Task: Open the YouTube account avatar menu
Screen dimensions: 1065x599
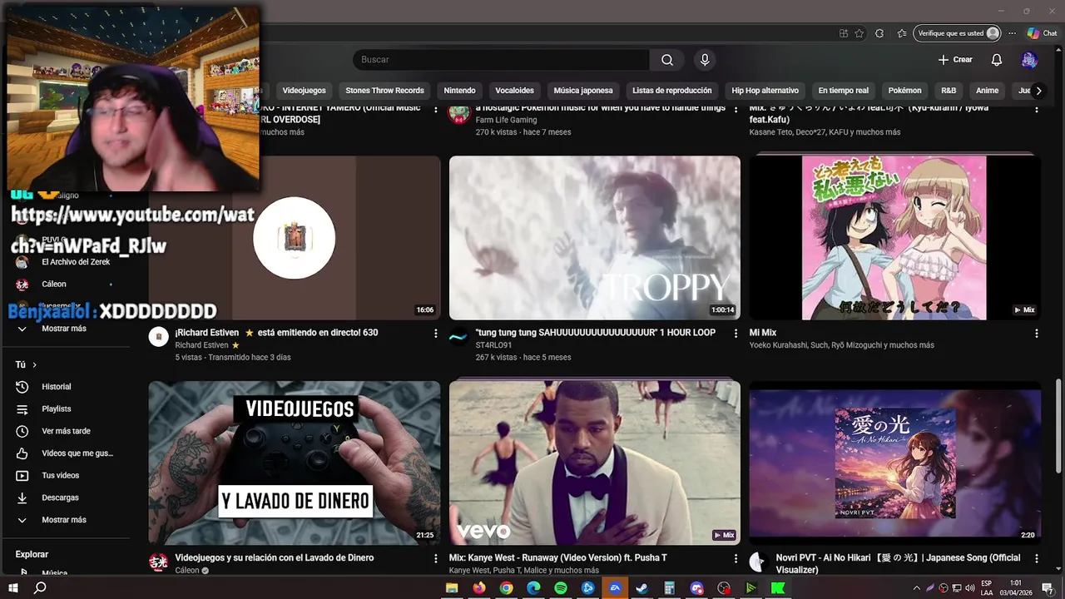Action: click(1029, 60)
